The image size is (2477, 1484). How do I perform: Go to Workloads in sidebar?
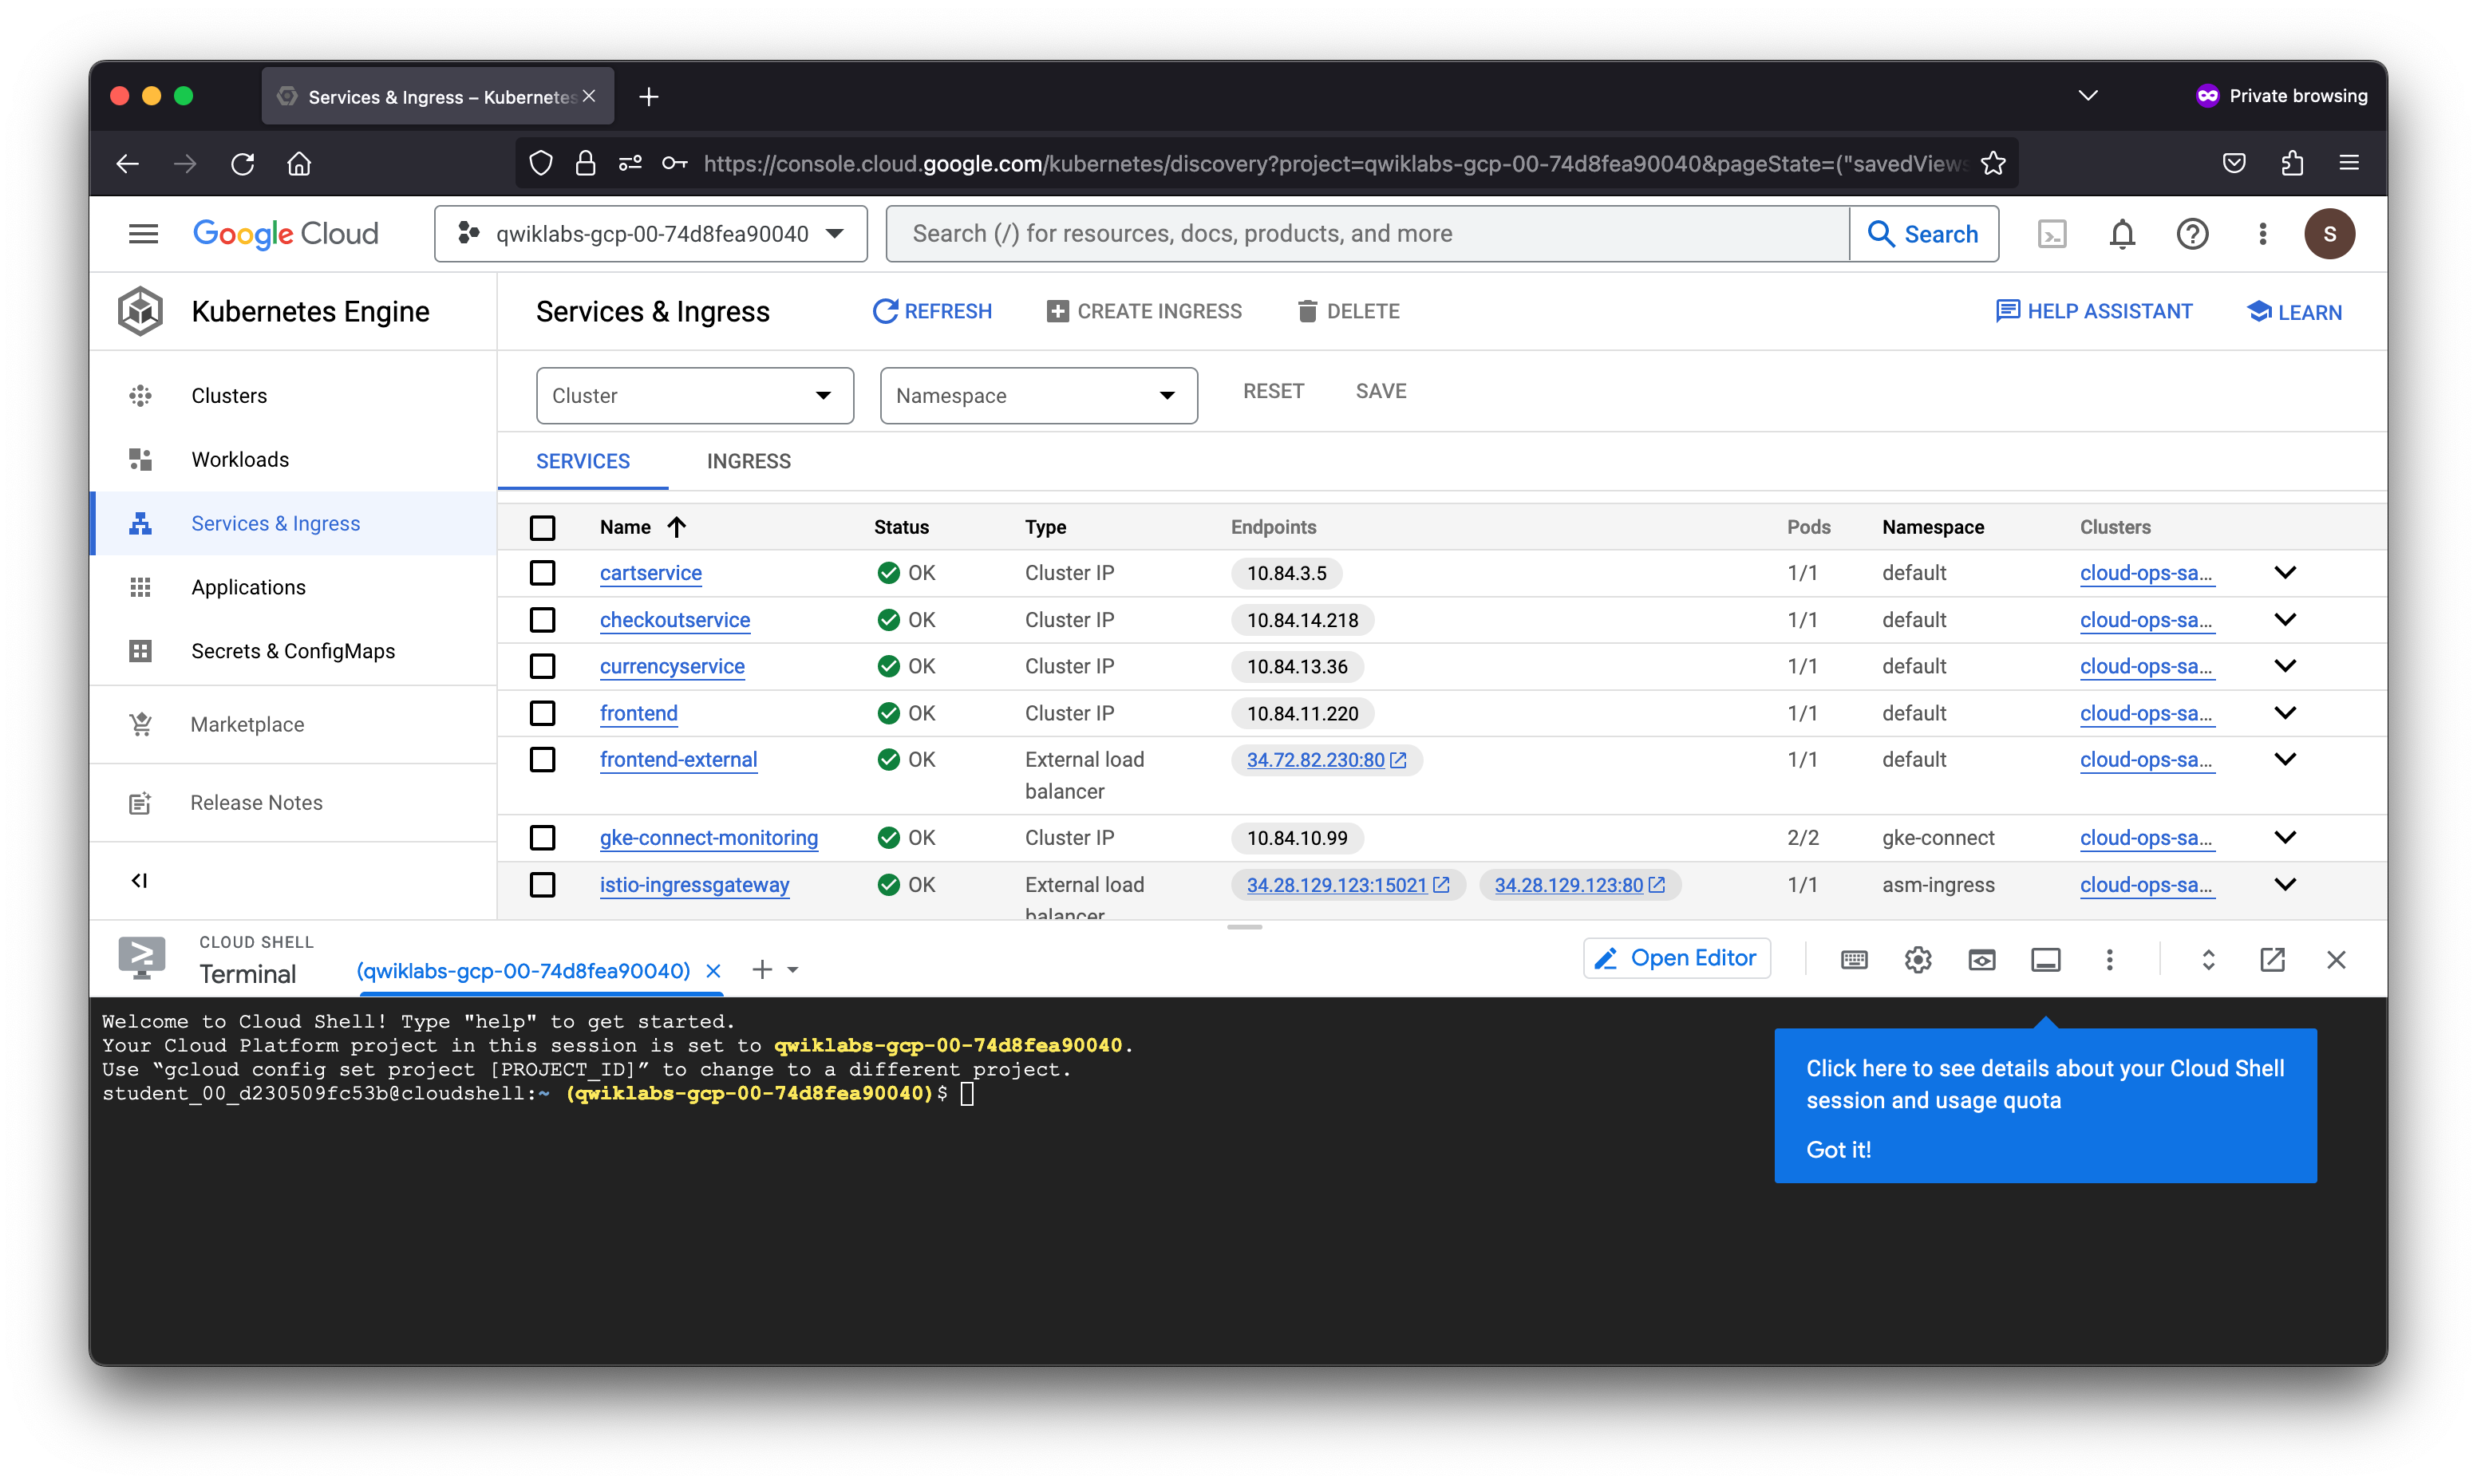click(293, 460)
